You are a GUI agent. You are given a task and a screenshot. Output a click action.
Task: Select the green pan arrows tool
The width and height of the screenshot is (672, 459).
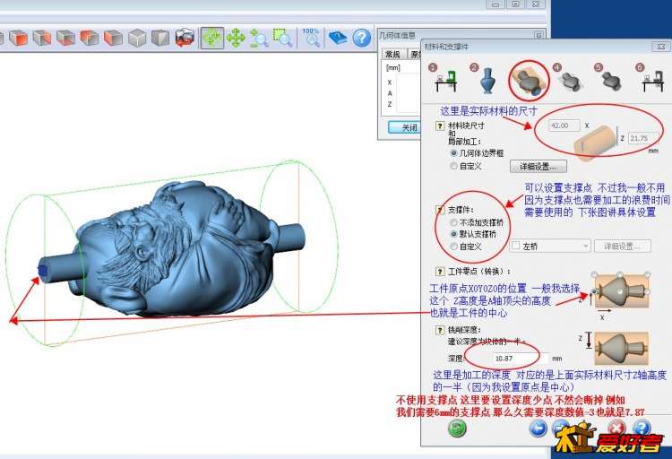236,38
